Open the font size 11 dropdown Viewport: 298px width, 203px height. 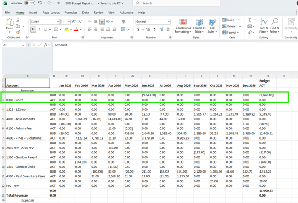(69, 22)
